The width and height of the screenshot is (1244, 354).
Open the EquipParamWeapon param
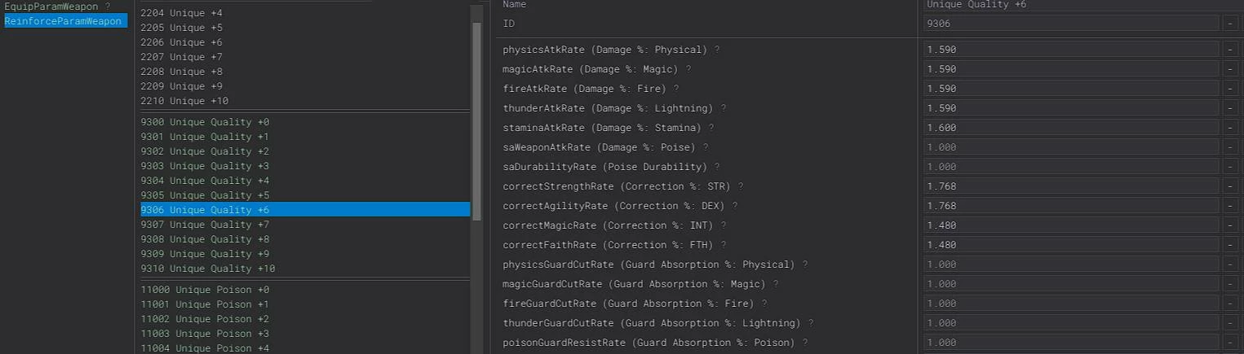(51, 7)
